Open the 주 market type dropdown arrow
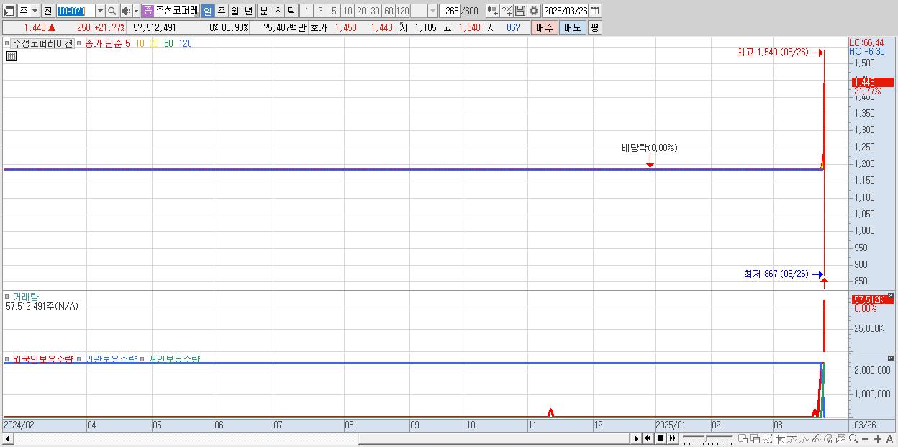This screenshot has height=447, width=898. pyautogui.click(x=35, y=11)
